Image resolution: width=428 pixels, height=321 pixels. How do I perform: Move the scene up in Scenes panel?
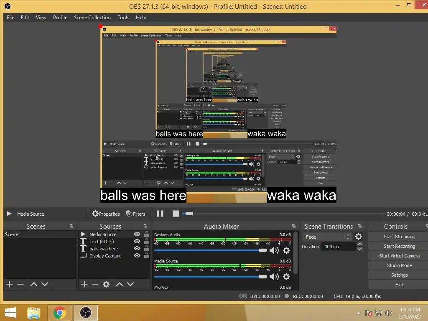(x=34, y=284)
